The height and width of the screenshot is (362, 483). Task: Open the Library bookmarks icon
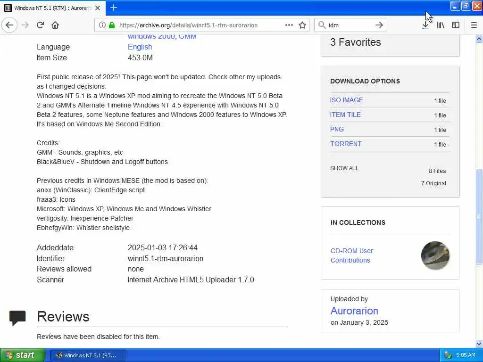(x=441, y=25)
